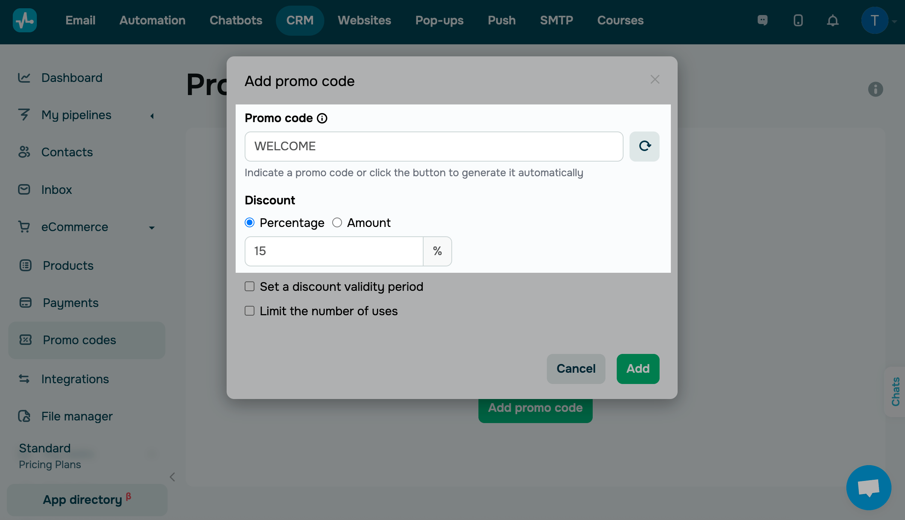Check Limit the number of uses
Viewport: 905px width, 520px height.
point(250,311)
